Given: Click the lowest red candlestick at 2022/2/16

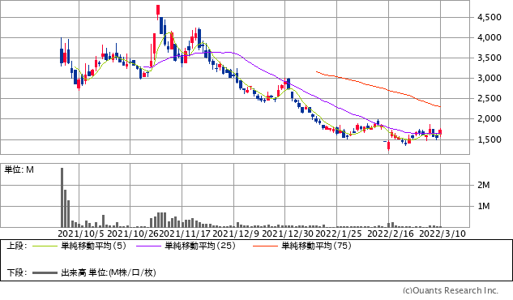Looking at the screenshot, I should tap(389, 146).
